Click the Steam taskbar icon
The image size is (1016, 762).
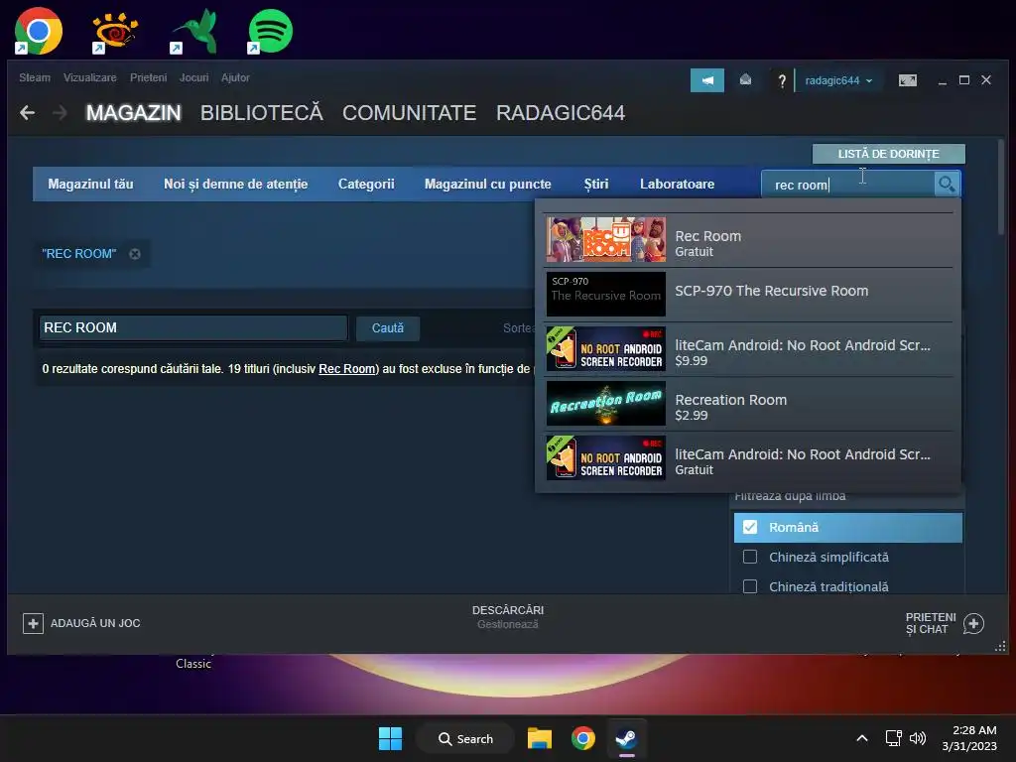pyautogui.click(x=626, y=738)
